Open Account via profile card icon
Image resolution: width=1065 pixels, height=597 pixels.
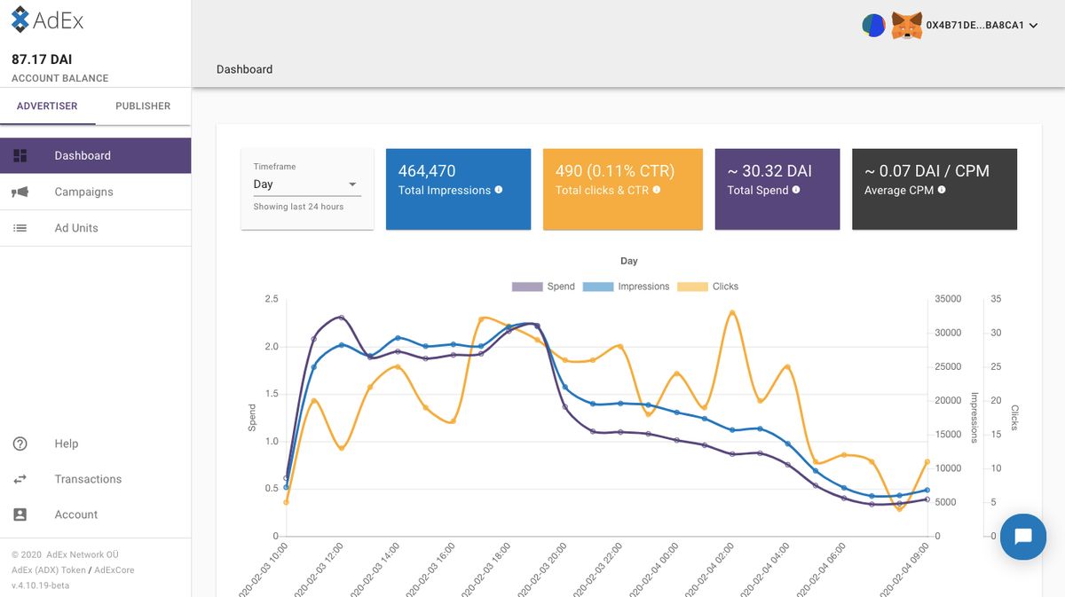(20, 515)
